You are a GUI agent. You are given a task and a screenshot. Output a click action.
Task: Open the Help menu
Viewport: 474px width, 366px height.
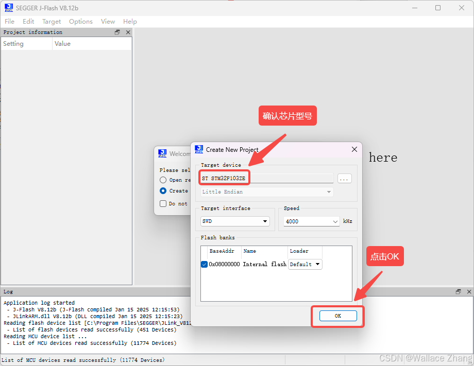130,22
